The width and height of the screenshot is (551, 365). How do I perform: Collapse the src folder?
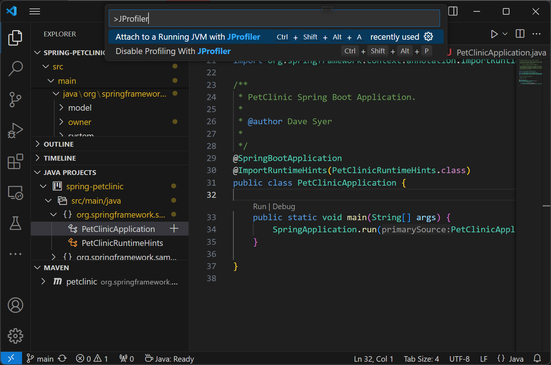[x=46, y=67]
